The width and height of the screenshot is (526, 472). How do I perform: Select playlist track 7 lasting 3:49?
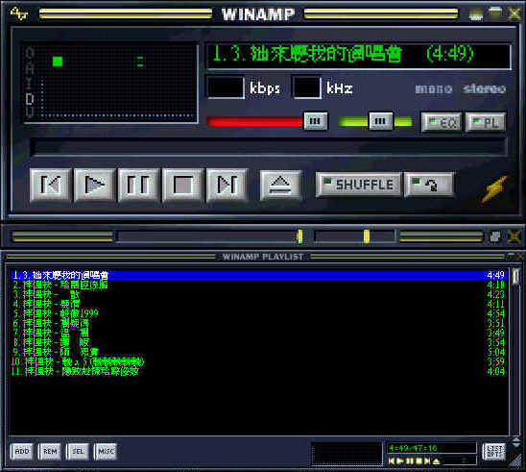pyautogui.click(x=258, y=333)
